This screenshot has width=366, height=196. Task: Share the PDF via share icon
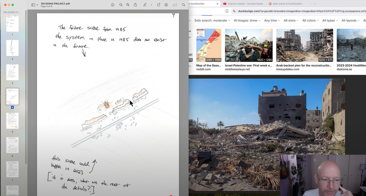pos(135,5)
